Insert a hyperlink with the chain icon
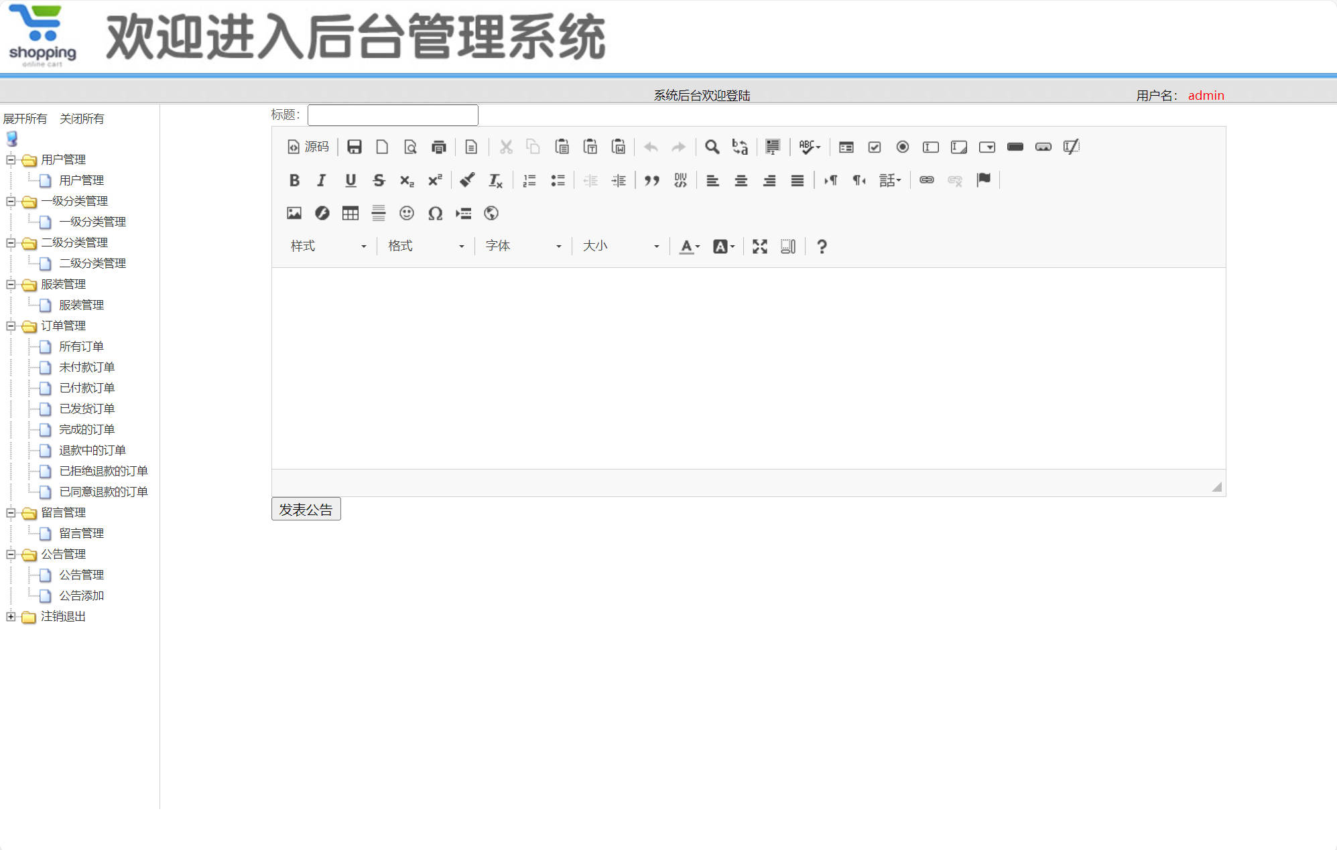This screenshot has height=850, width=1337. click(927, 180)
